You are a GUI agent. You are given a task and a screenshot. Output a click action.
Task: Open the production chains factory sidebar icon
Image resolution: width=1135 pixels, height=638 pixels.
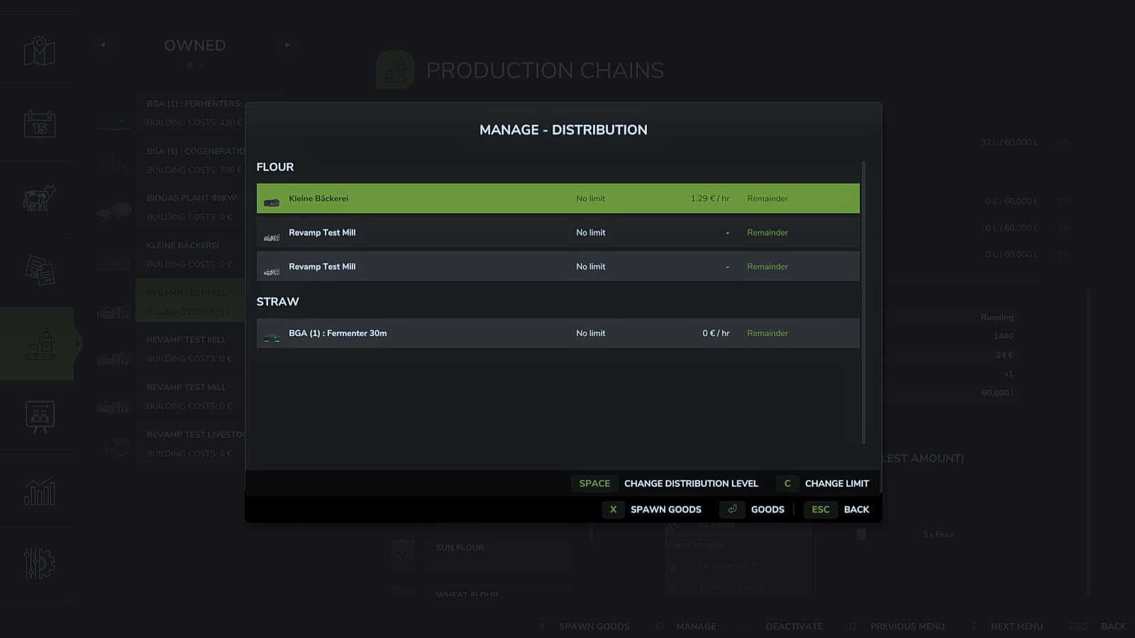click(39, 344)
